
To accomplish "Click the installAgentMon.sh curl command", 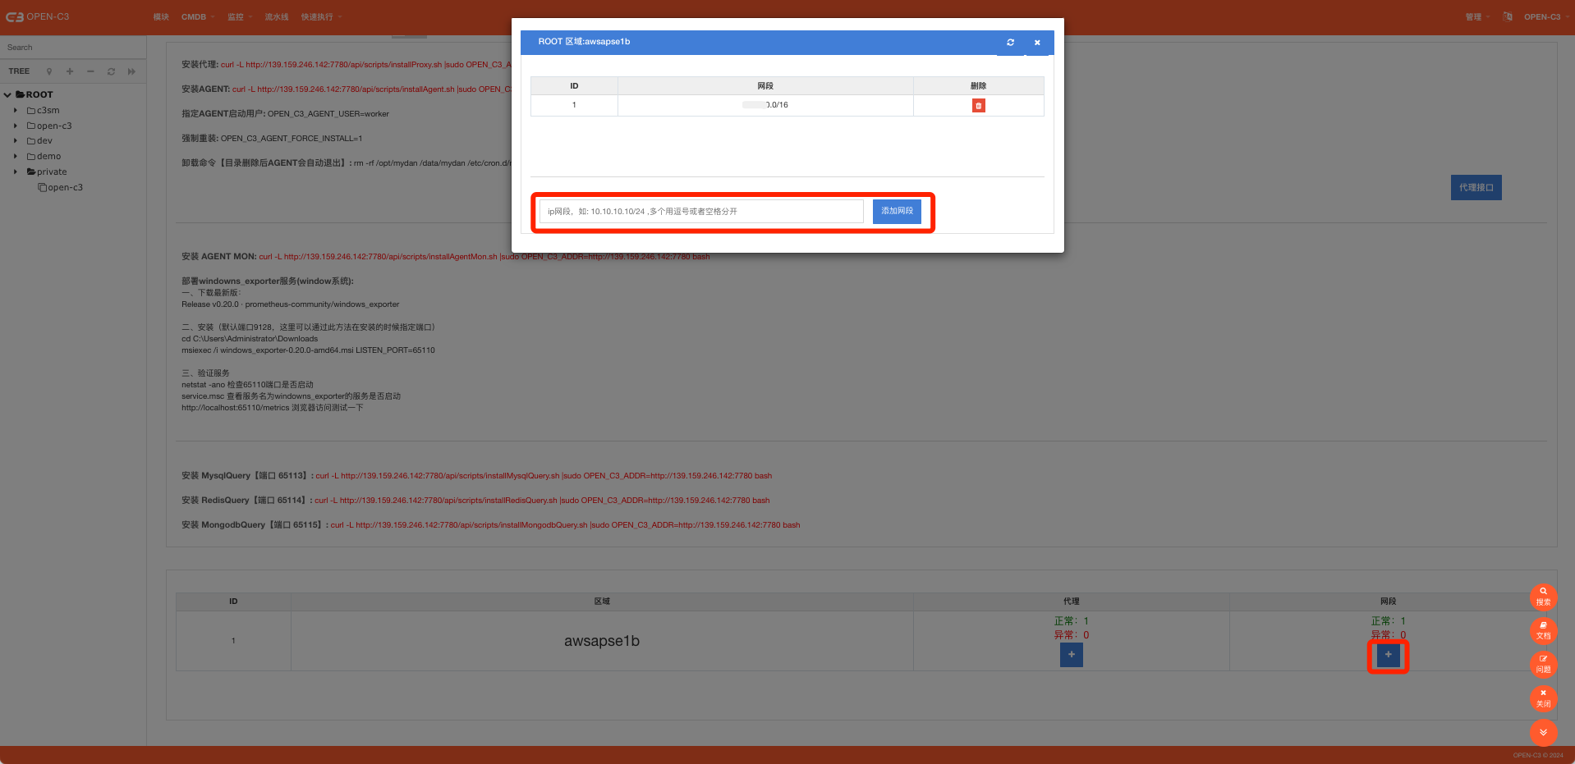I will point(484,256).
